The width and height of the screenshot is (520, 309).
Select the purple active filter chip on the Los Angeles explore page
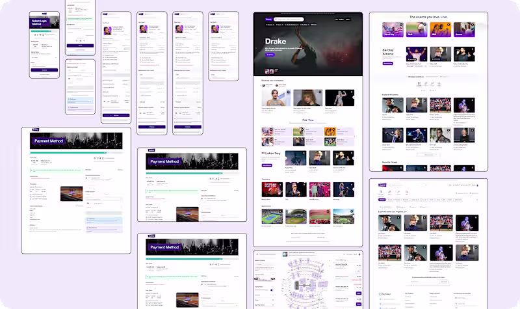[382, 200]
